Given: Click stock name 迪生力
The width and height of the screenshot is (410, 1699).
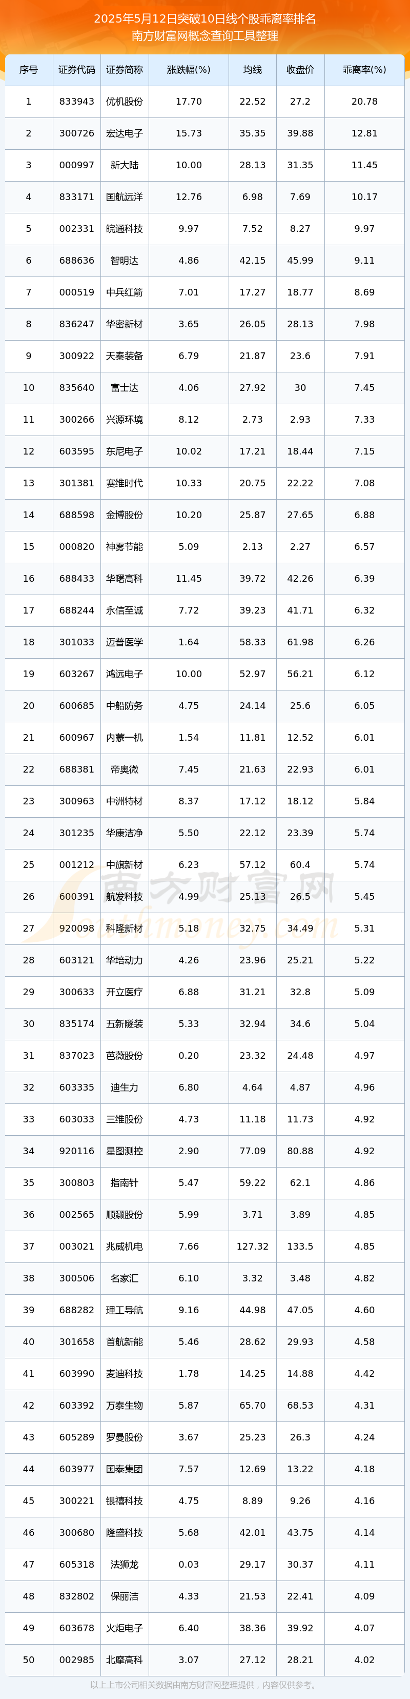Looking at the screenshot, I should [x=125, y=1087].
